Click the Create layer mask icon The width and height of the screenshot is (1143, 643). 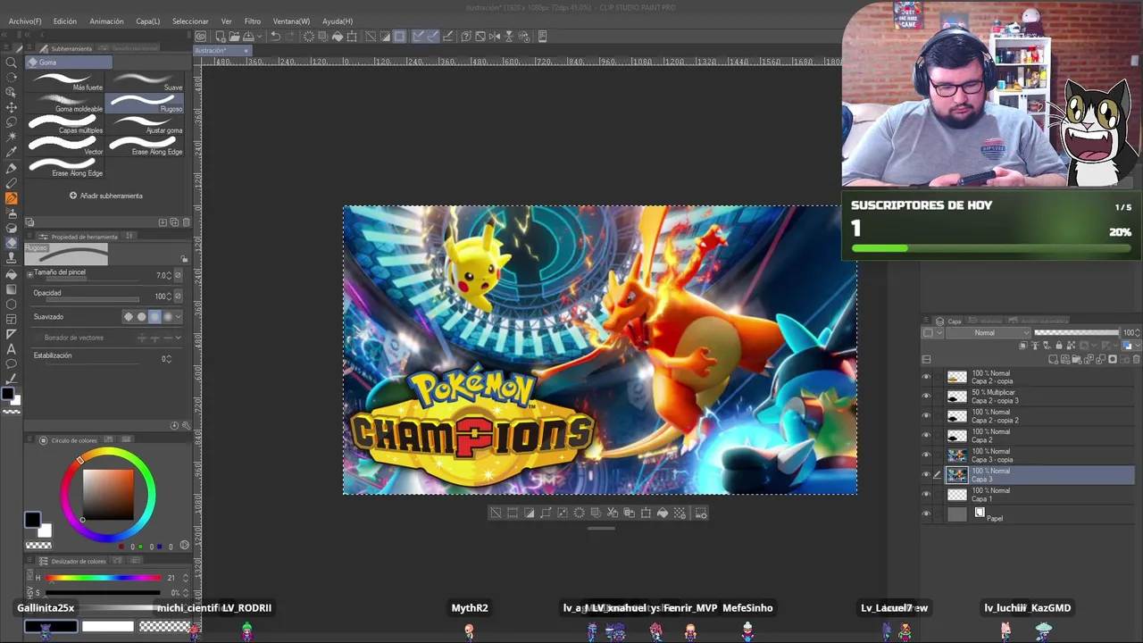(1113, 359)
